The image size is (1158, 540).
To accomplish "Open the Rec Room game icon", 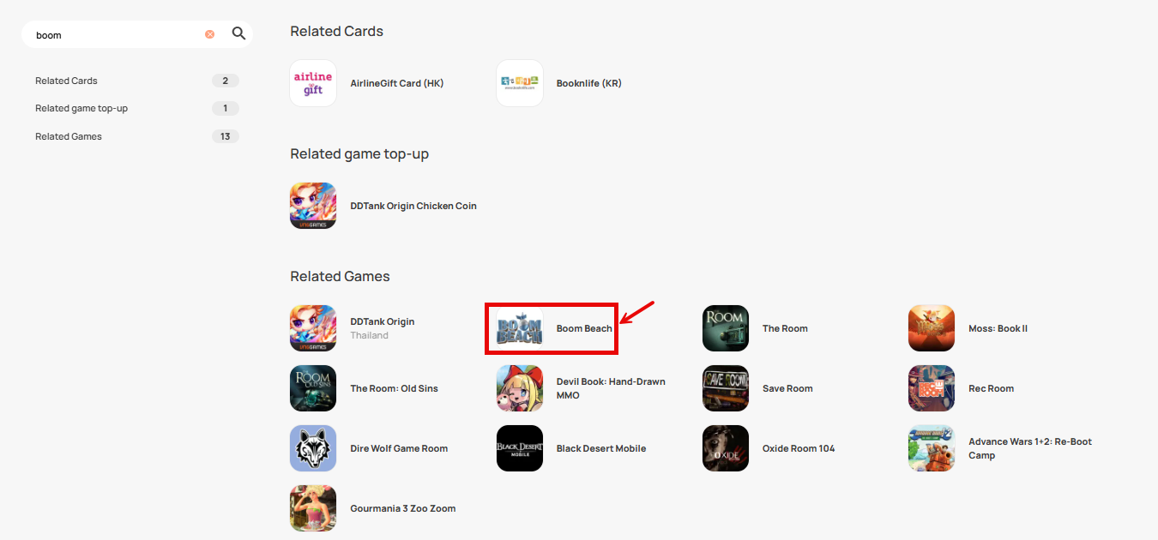I will (932, 388).
